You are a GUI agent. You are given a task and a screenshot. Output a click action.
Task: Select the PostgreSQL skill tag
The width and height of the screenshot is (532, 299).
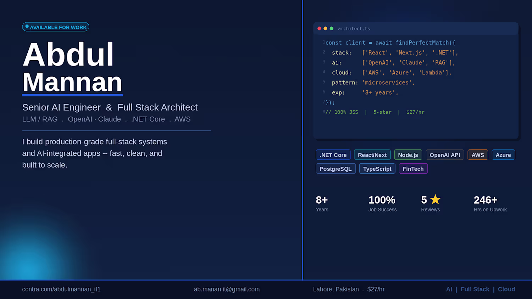(x=336, y=169)
